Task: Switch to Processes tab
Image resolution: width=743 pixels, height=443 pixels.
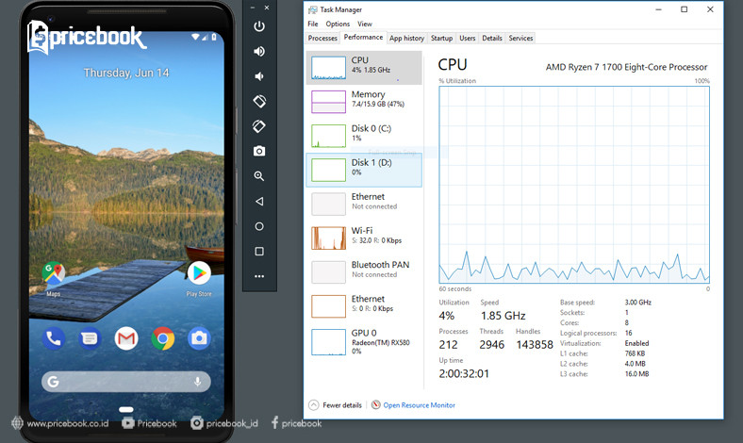Action: pyautogui.click(x=322, y=38)
